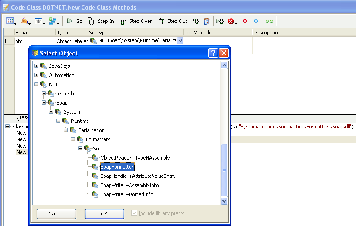Click the red X toolbar icon with dropdown
This screenshot has height=226, width=356.
(232, 21)
